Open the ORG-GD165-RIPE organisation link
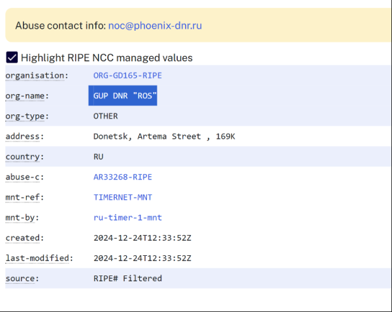Viewport: 392px width, 312px height. (127, 76)
